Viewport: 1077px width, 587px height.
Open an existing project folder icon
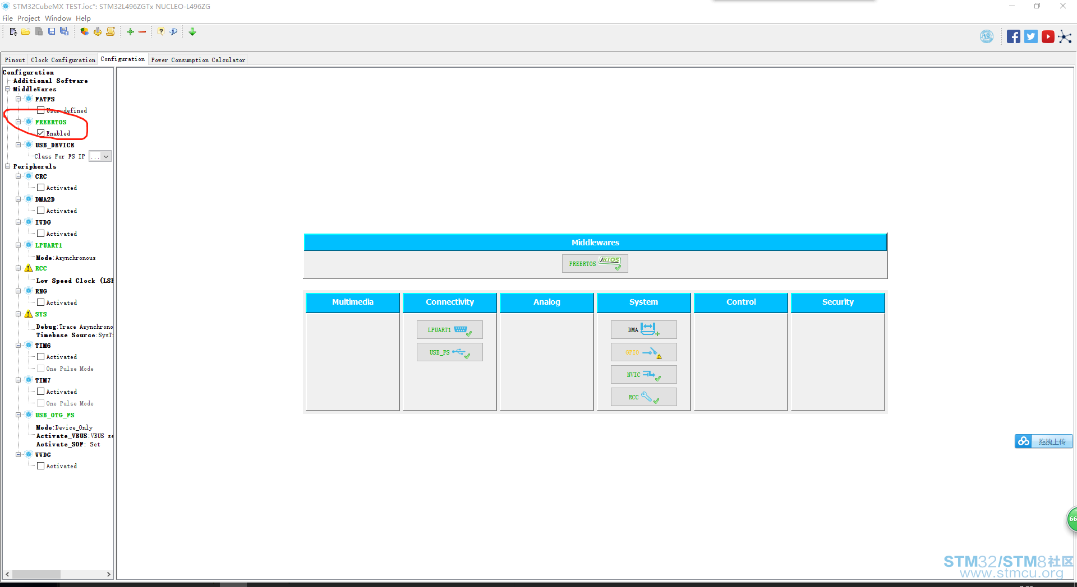pos(26,32)
